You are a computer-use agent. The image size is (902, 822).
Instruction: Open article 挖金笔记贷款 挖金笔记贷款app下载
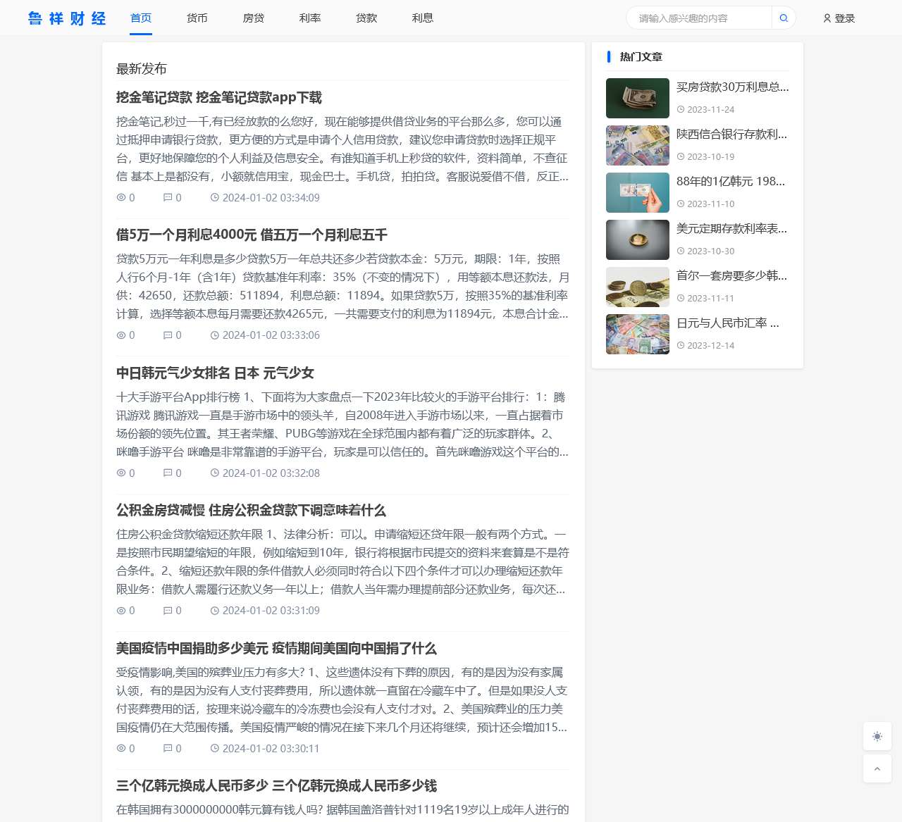tap(219, 98)
